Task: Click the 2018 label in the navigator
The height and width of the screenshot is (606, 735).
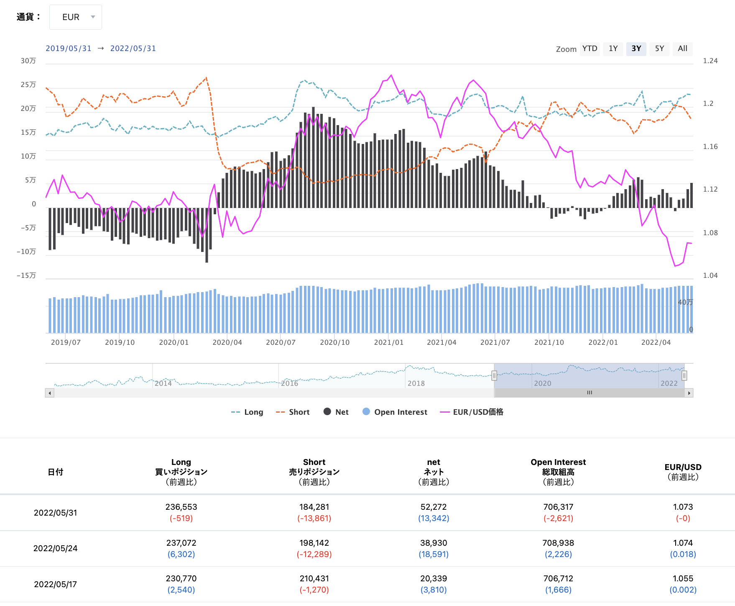Action: [416, 383]
